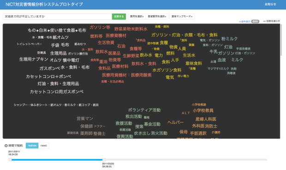The height and width of the screenshot is (170, 286).
Task: Click the word map vertical scrollbar
Action: click(x=281, y=40)
